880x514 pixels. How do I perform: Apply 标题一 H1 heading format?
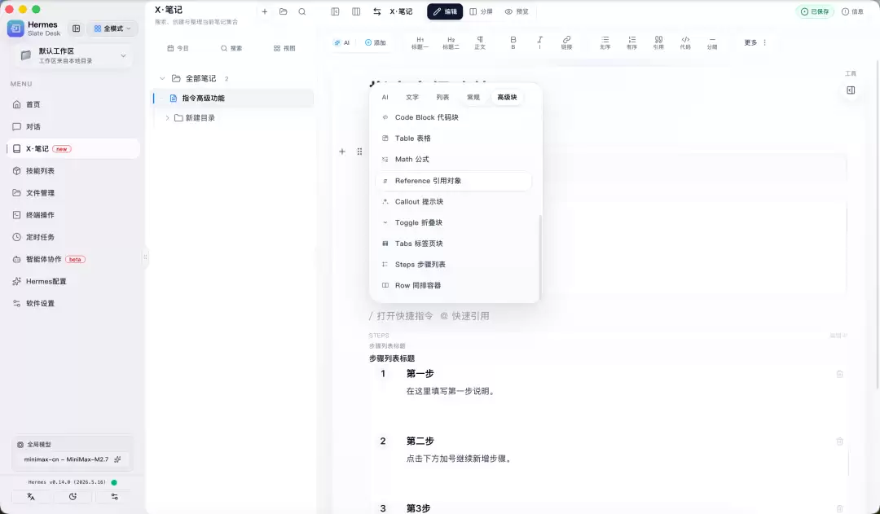coord(420,42)
